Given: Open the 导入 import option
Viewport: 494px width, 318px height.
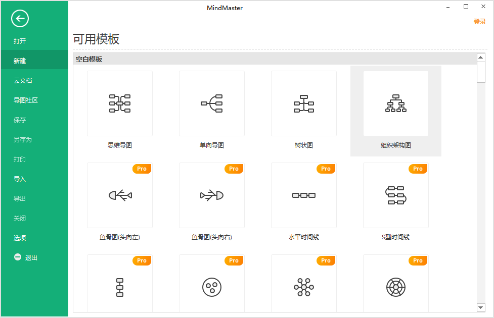Looking at the screenshot, I should coord(35,179).
